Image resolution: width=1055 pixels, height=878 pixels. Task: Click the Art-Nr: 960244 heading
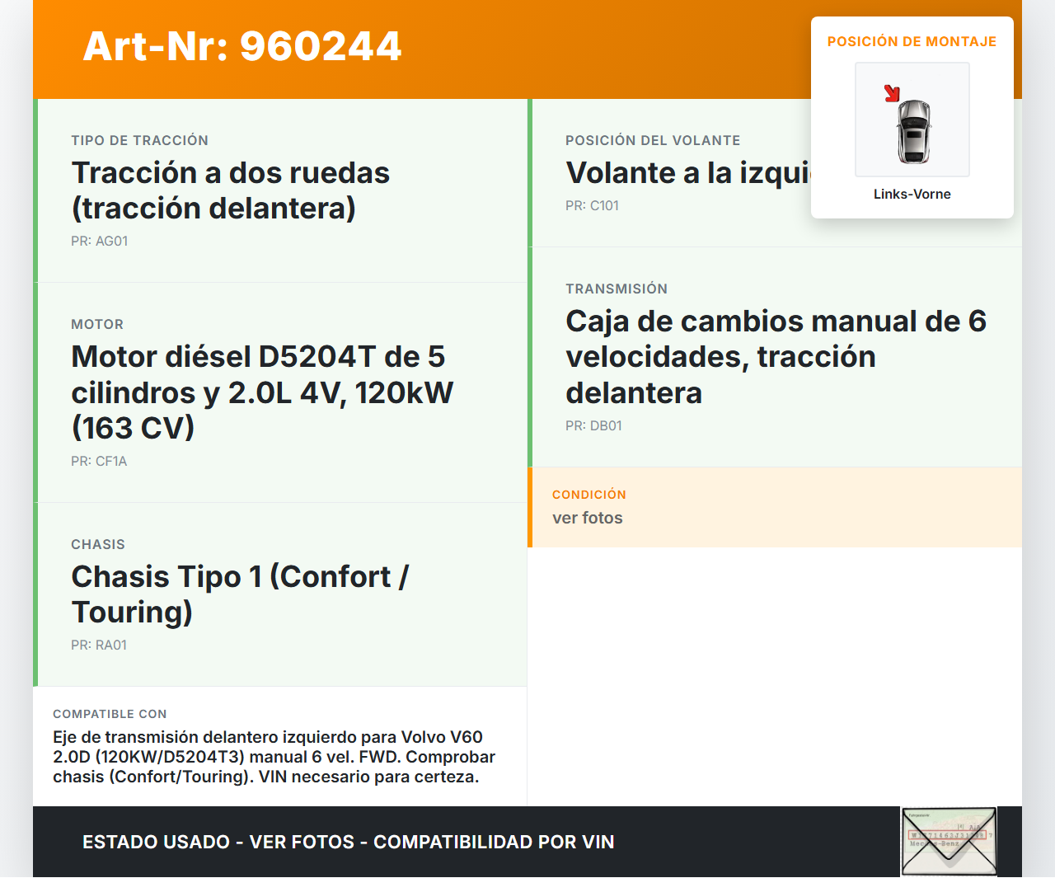click(242, 46)
